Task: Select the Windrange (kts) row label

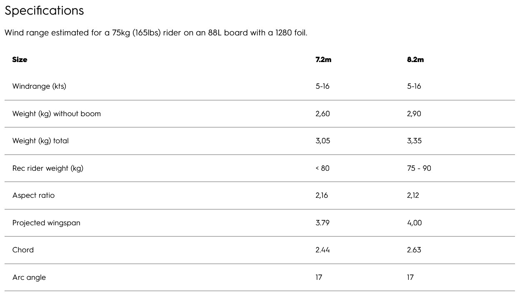Action: click(x=39, y=86)
